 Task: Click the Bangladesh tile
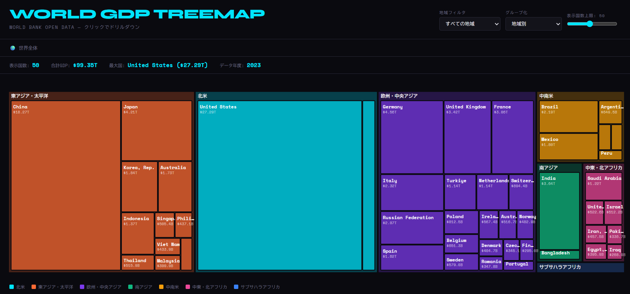point(560,255)
